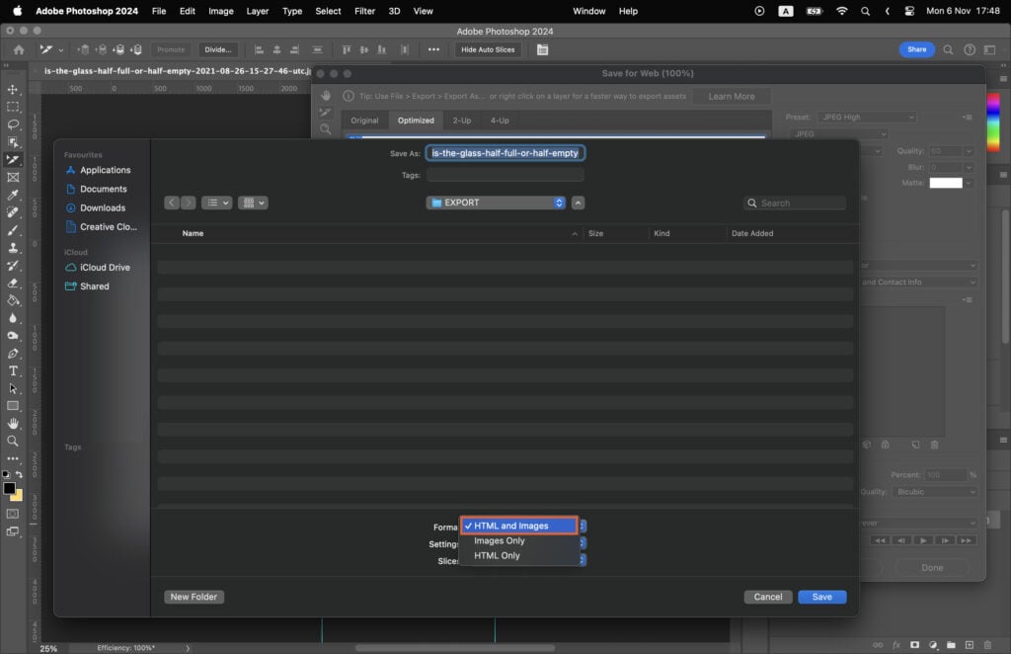Viewport: 1011px width, 654px height.
Task: Open Spotlight search from the menu bar
Action: tap(866, 11)
